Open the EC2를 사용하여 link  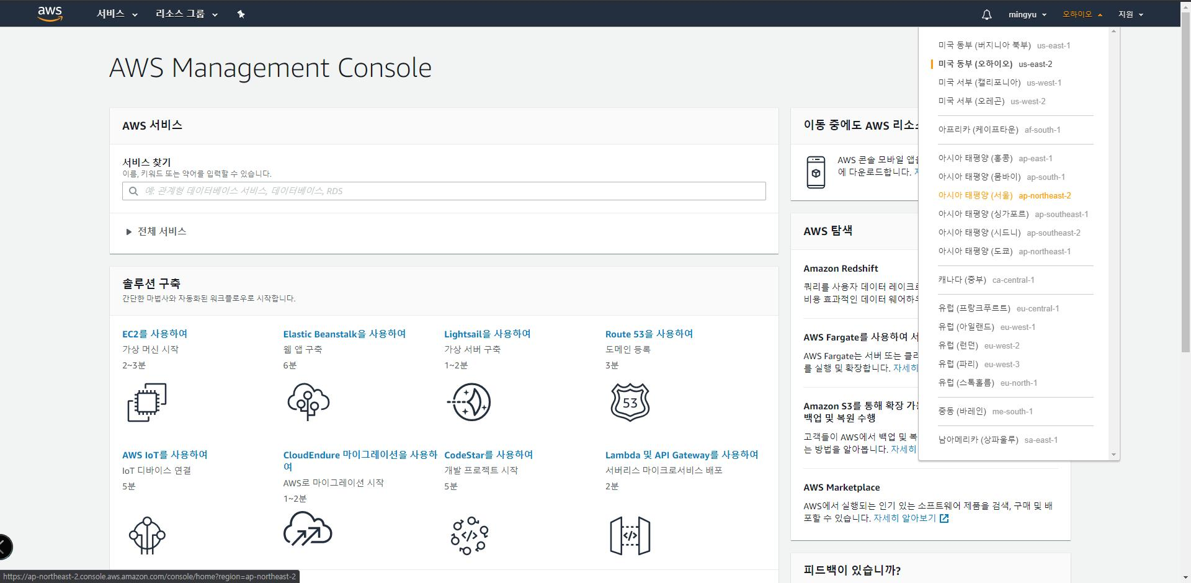(154, 334)
